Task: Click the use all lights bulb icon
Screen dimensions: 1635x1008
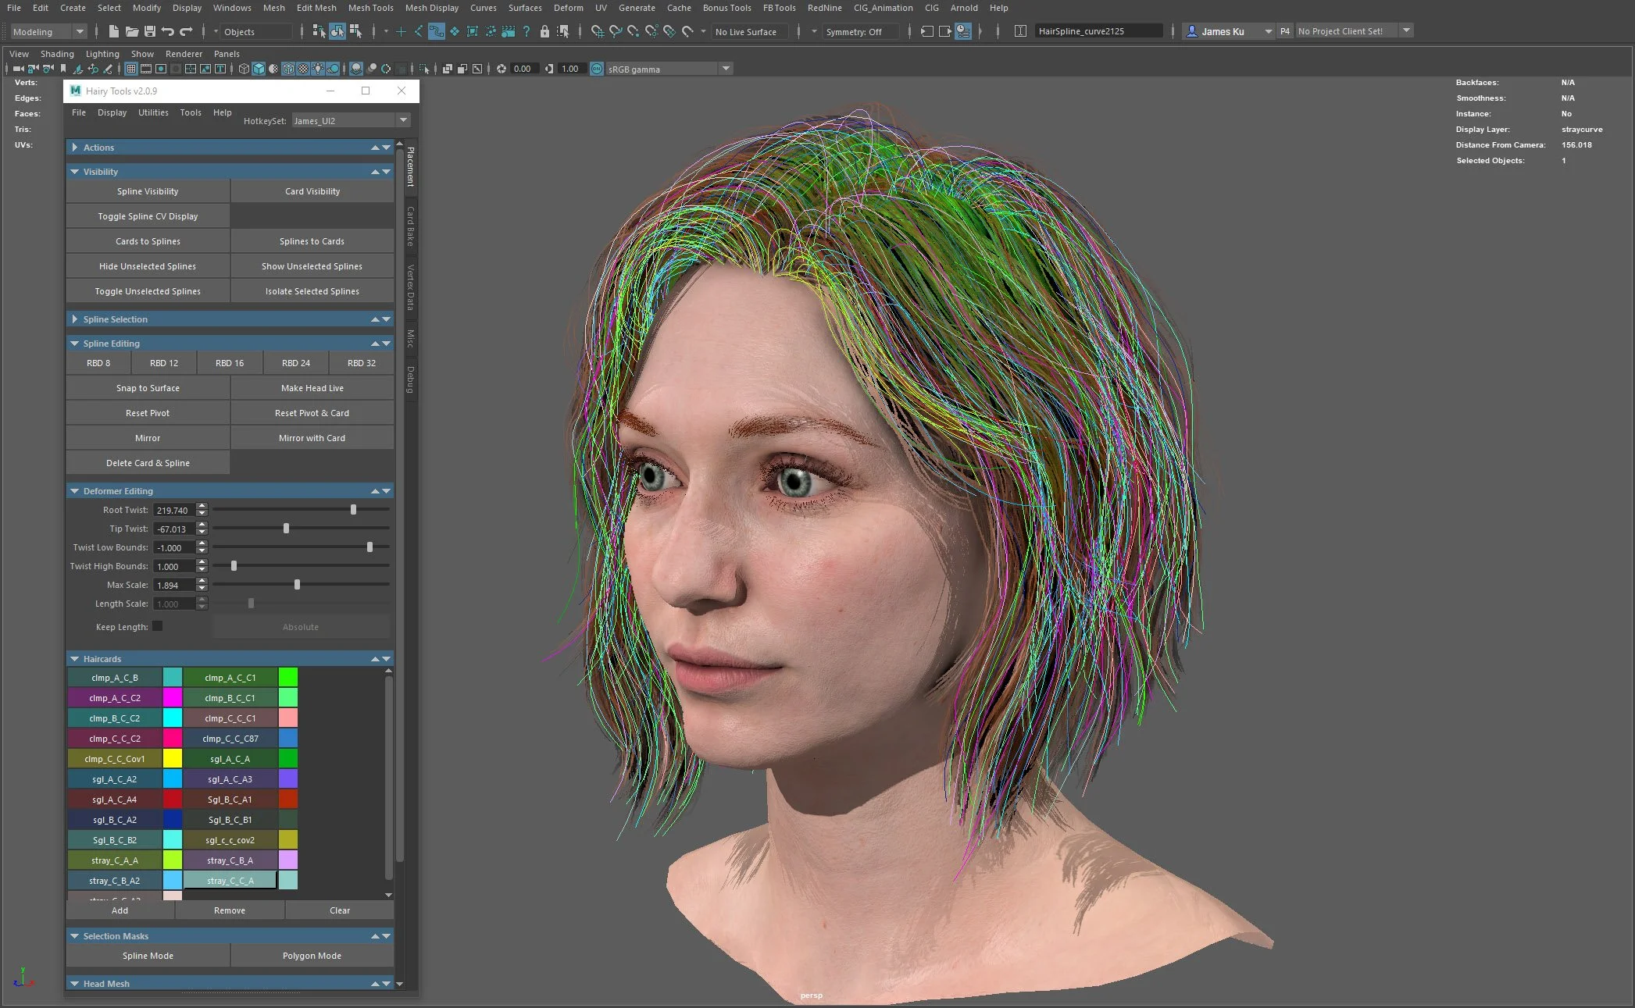Action: pos(318,69)
